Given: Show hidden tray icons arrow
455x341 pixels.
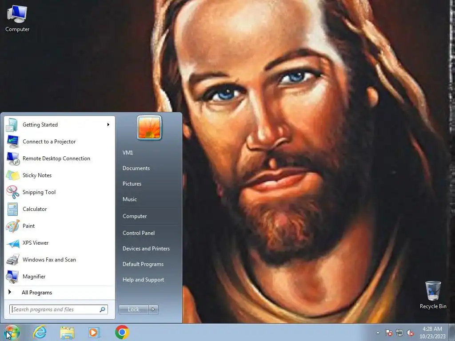Looking at the screenshot, I should point(378,333).
